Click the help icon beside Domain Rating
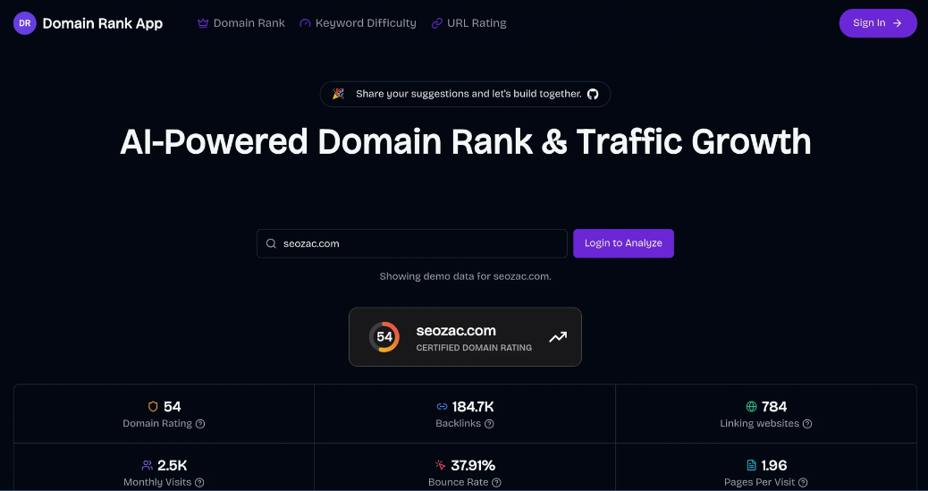 click(x=200, y=424)
